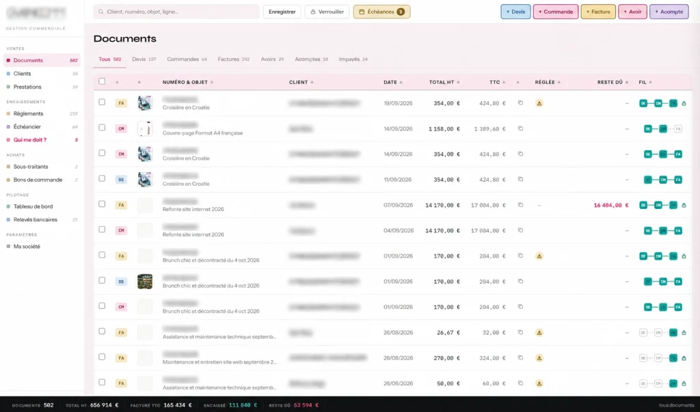Click duplicate icon in the Couvre-page Format A4 row

tap(520, 128)
